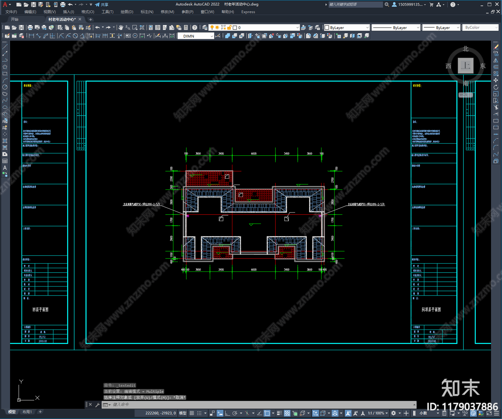Viewport: 502px width, 419px height.
Task: Select the Multiline Text A tool
Action: tap(5, 168)
